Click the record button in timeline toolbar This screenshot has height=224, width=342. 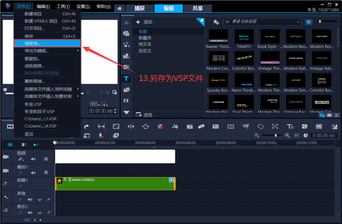pos(101,135)
